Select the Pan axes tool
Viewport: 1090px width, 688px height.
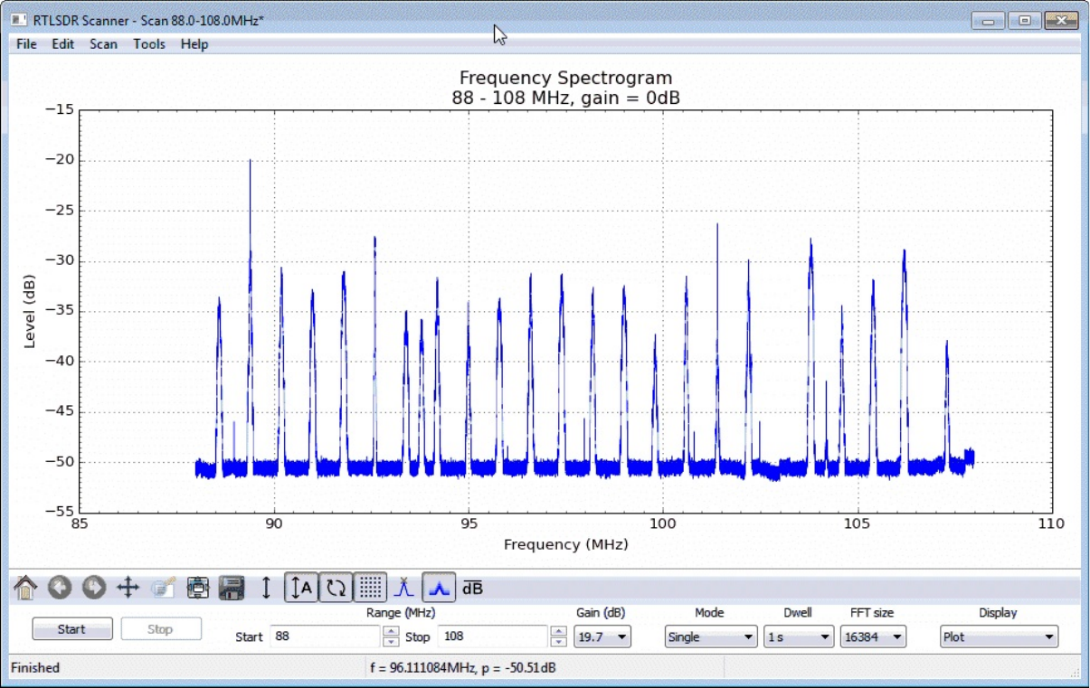point(128,589)
